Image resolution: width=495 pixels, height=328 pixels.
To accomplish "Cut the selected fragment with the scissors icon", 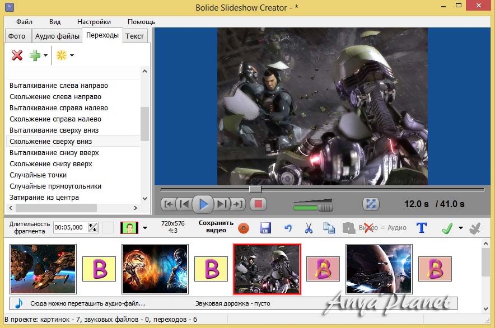I will 309,228.
